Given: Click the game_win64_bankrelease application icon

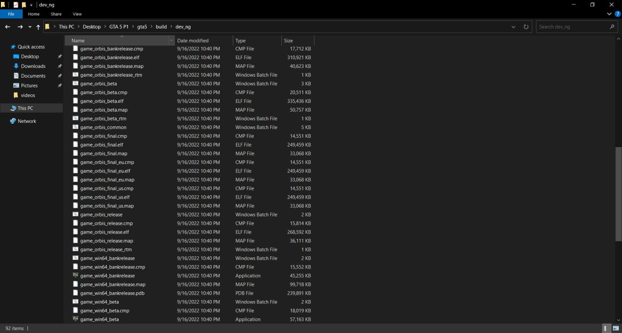Looking at the screenshot, I should [75, 276].
